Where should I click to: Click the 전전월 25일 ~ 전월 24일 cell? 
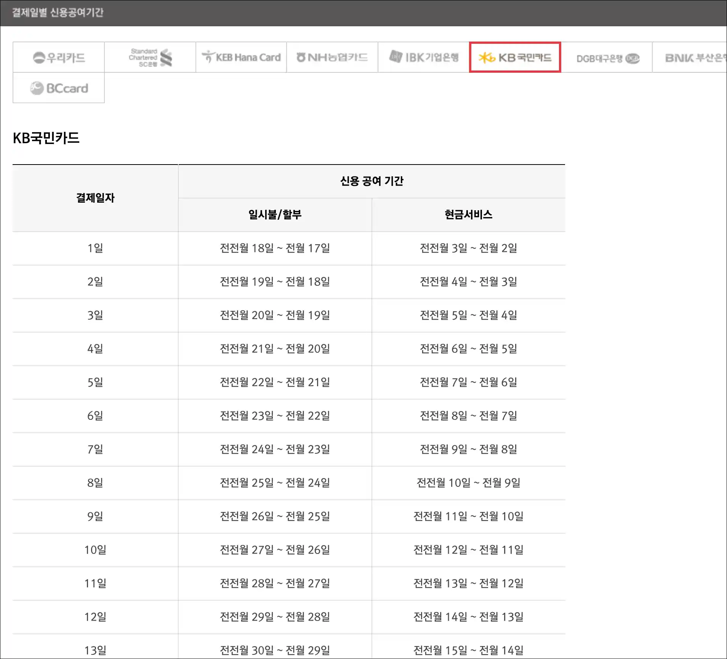(275, 483)
